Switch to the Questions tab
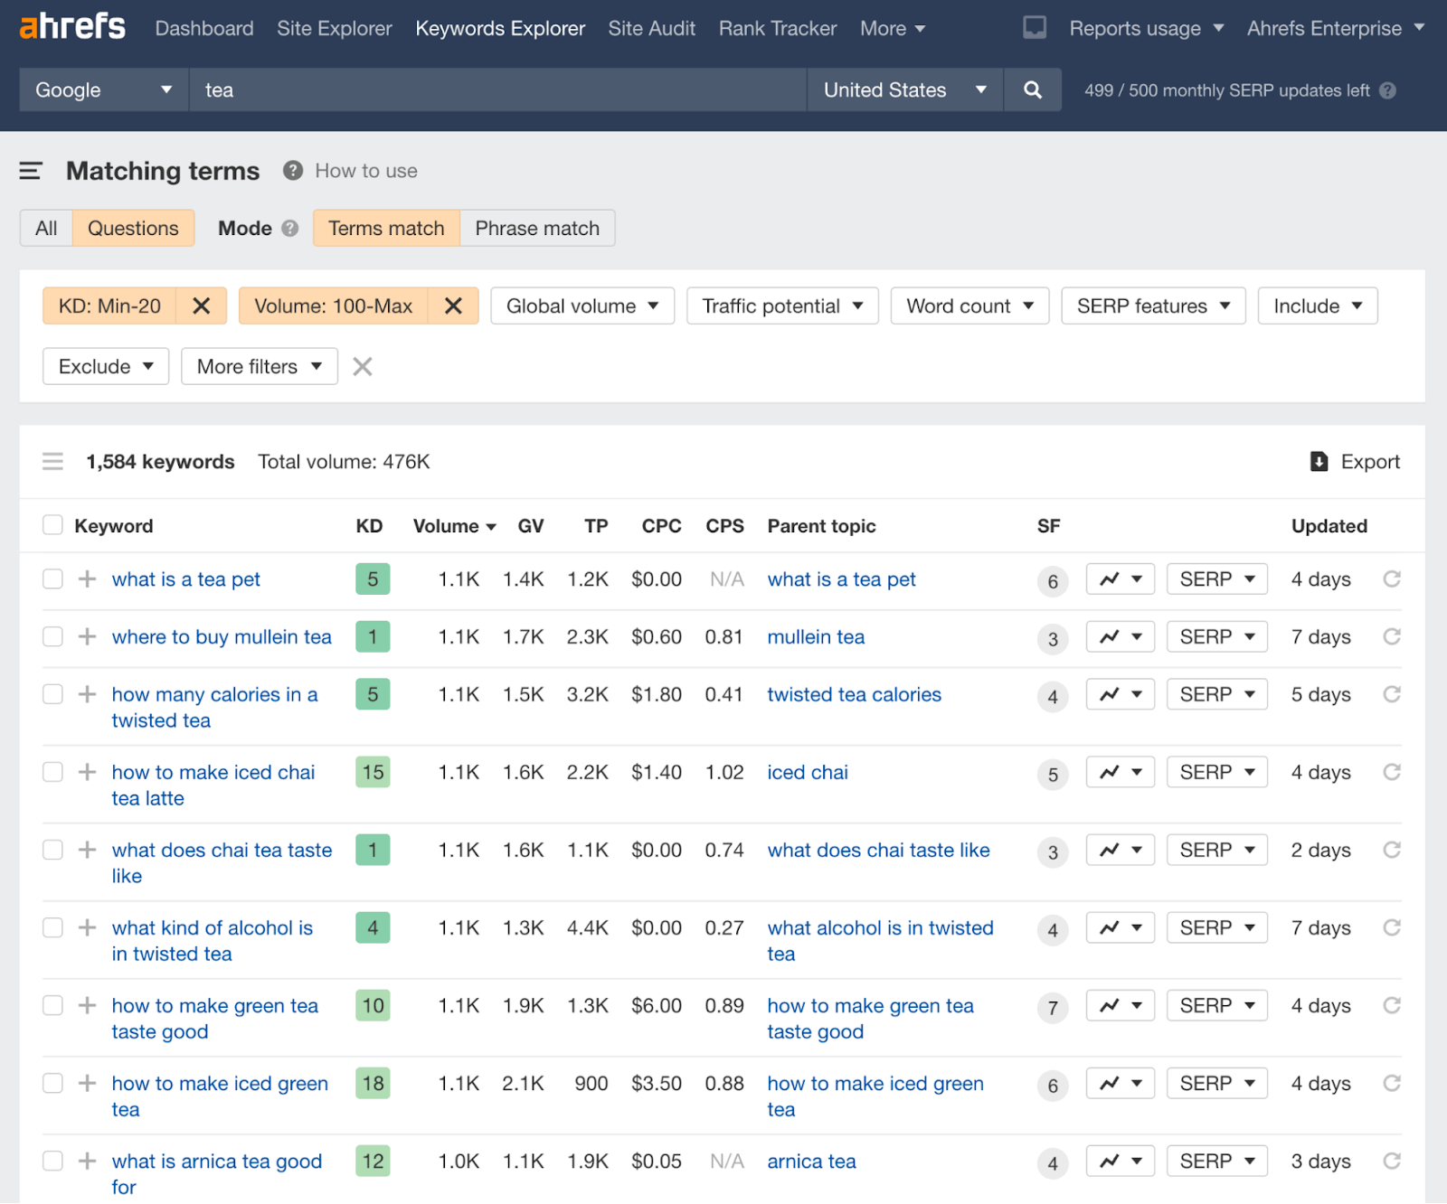The image size is (1447, 1204). (x=133, y=228)
